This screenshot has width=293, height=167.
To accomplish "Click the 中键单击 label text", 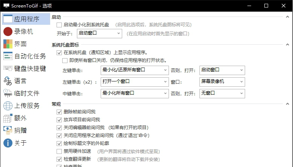I will tap(72, 93).
